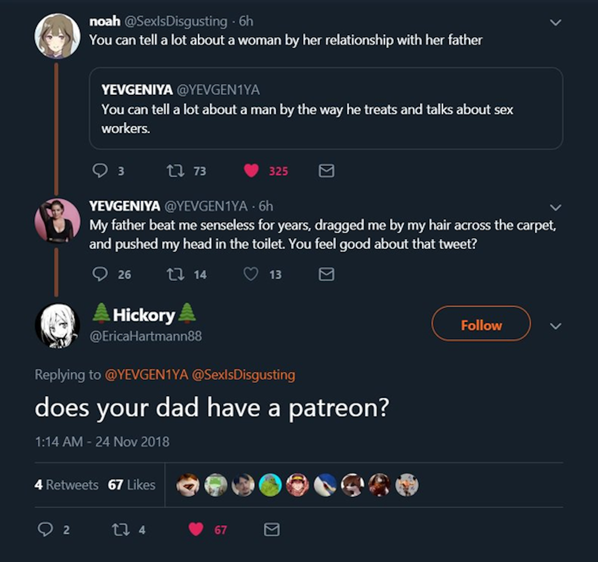Unlike noah's tweet with 325 likes
Image resolution: width=598 pixels, height=562 pixels.
251,171
